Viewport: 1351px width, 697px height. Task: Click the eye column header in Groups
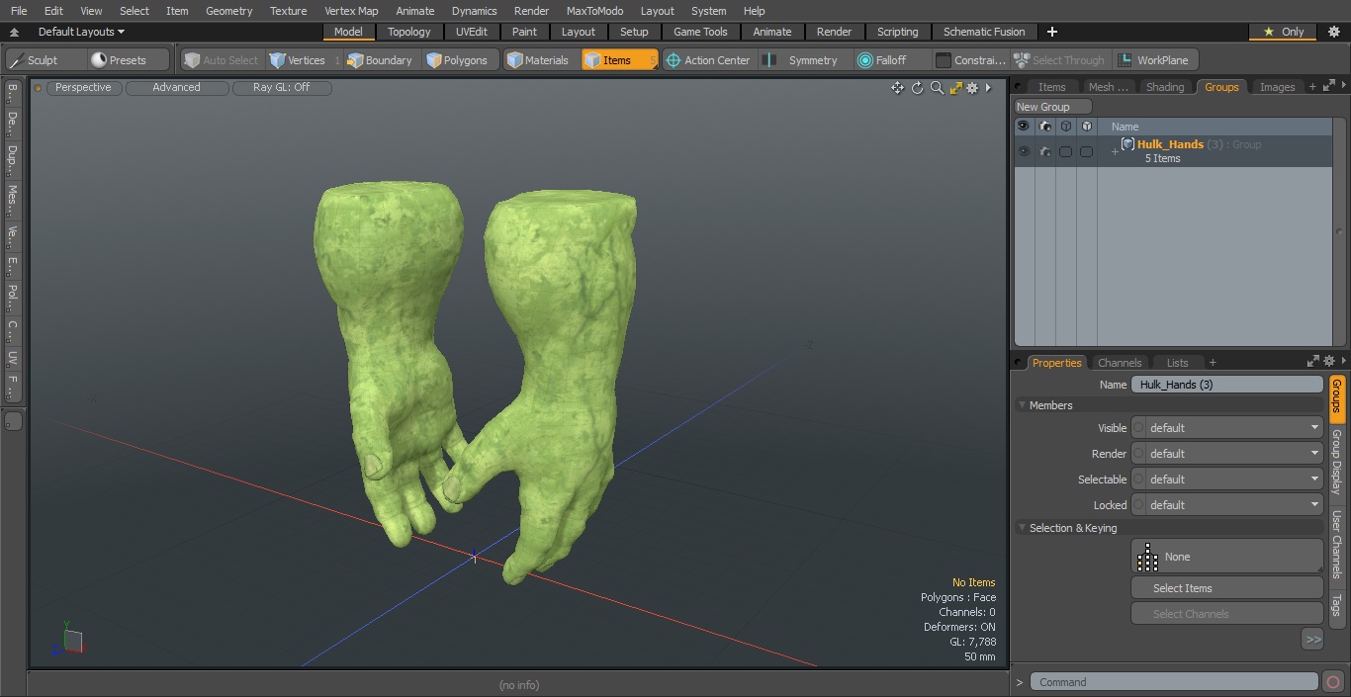coord(1024,127)
